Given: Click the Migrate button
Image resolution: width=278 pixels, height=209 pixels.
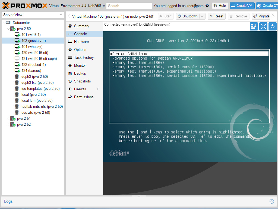Looking at the screenshot, I should pyautogui.click(x=261, y=16).
